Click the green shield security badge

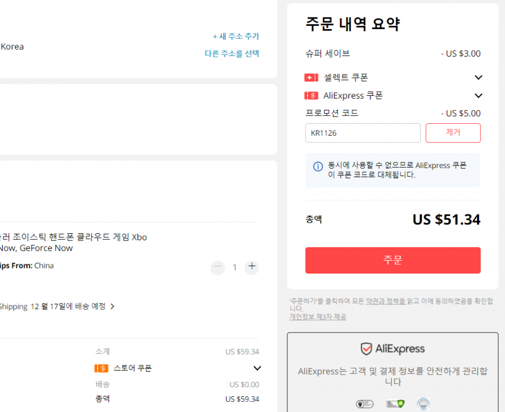[395, 404]
